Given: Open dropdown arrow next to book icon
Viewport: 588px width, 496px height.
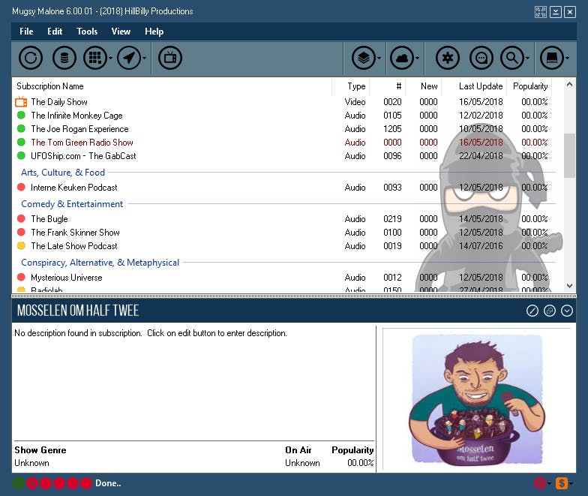Looking at the screenshot, I should pos(567,59).
